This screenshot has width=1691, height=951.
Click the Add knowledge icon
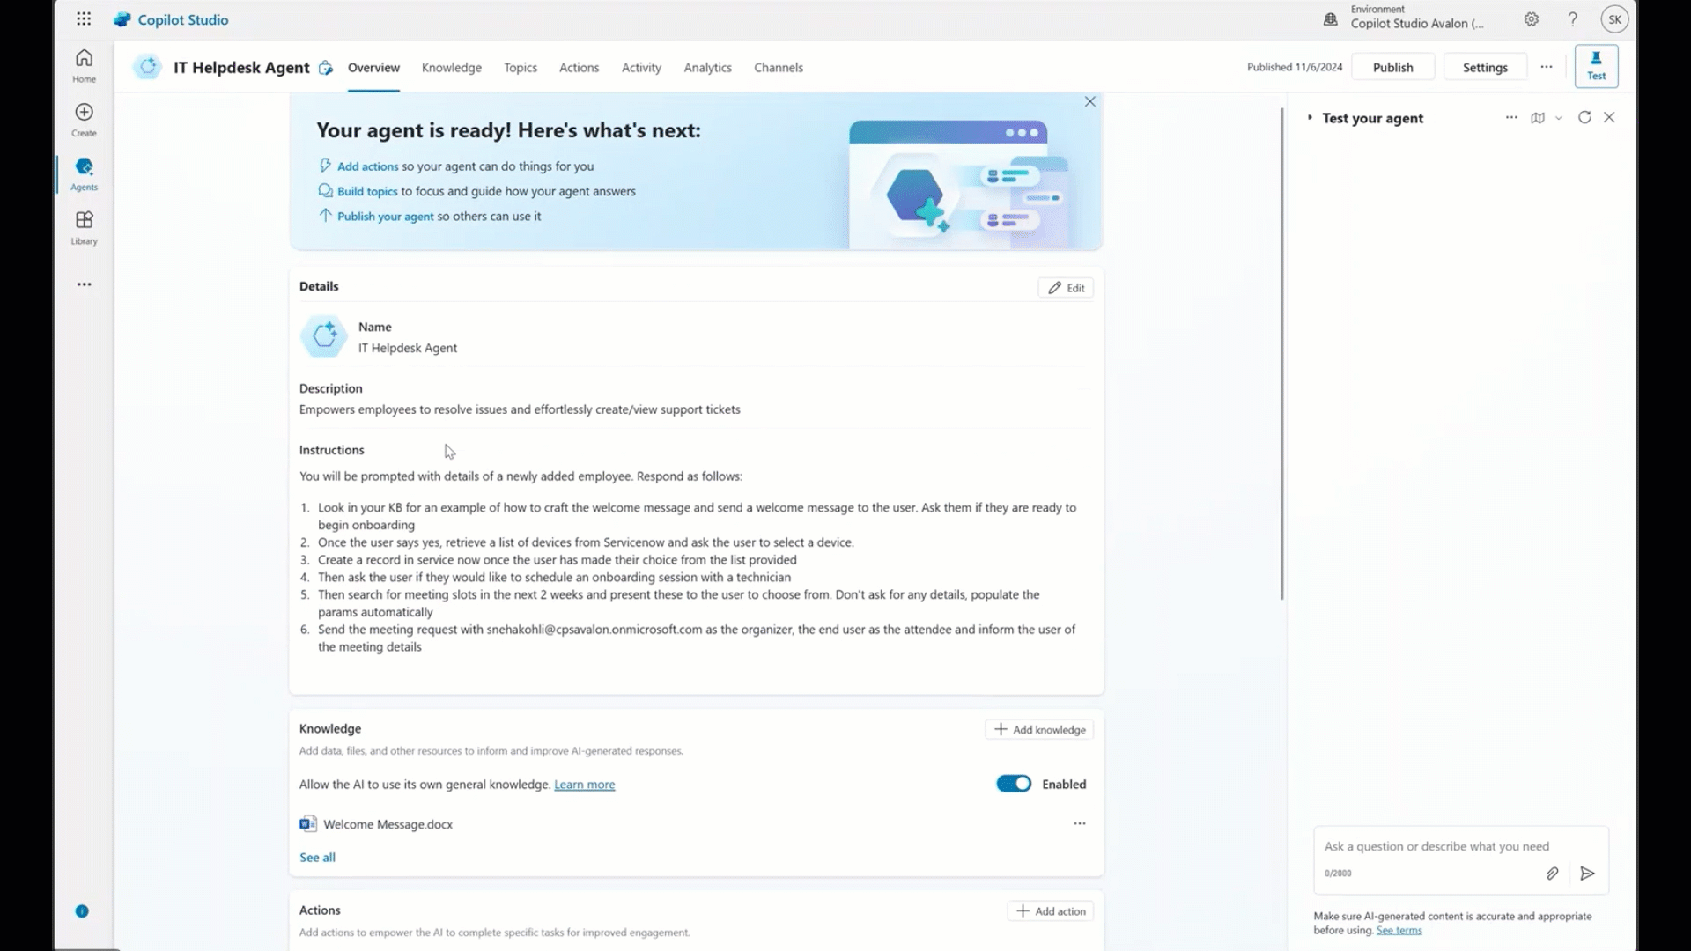click(1000, 729)
